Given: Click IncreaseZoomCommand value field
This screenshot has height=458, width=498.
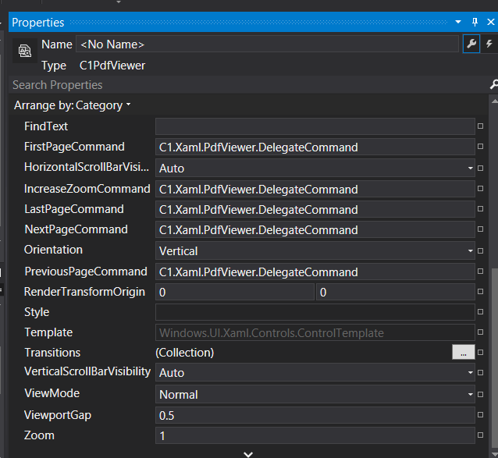Looking at the screenshot, I should click(x=315, y=189).
